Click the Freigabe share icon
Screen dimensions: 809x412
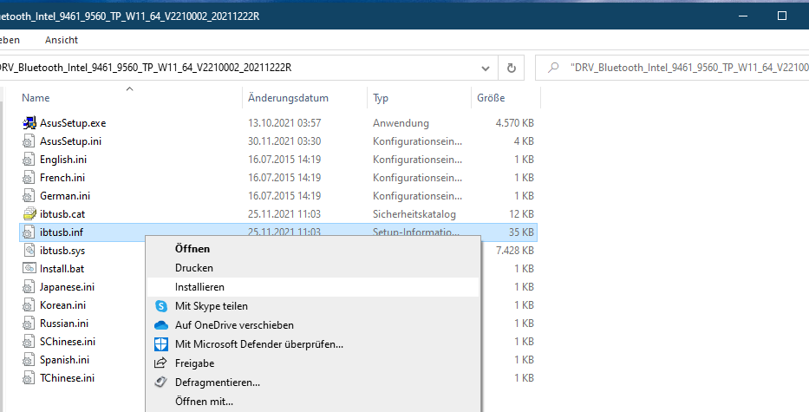161,363
